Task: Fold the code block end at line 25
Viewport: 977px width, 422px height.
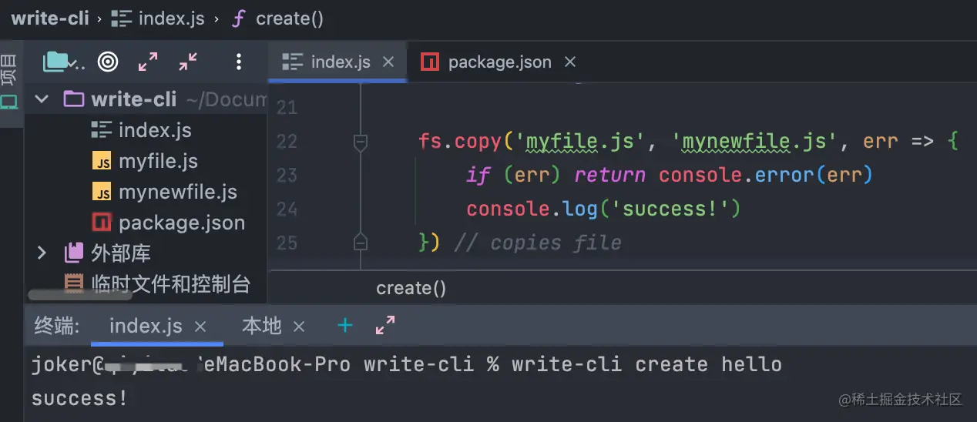Action: click(x=360, y=243)
